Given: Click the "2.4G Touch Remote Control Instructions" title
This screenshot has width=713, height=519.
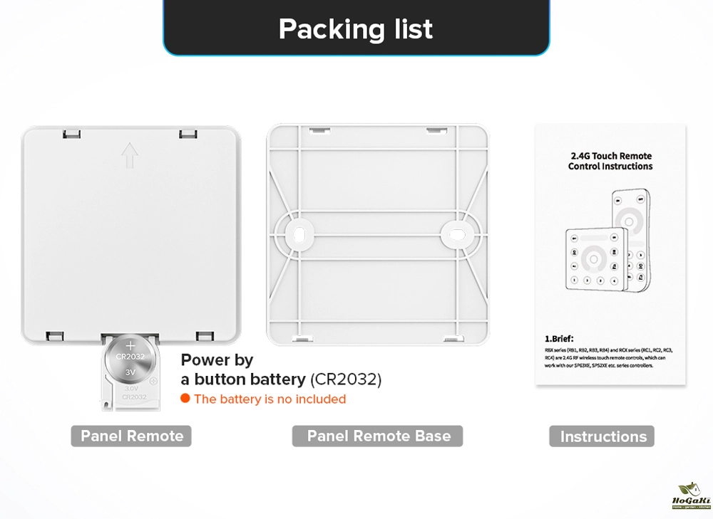Looking at the screenshot, I should [x=610, y=161].
